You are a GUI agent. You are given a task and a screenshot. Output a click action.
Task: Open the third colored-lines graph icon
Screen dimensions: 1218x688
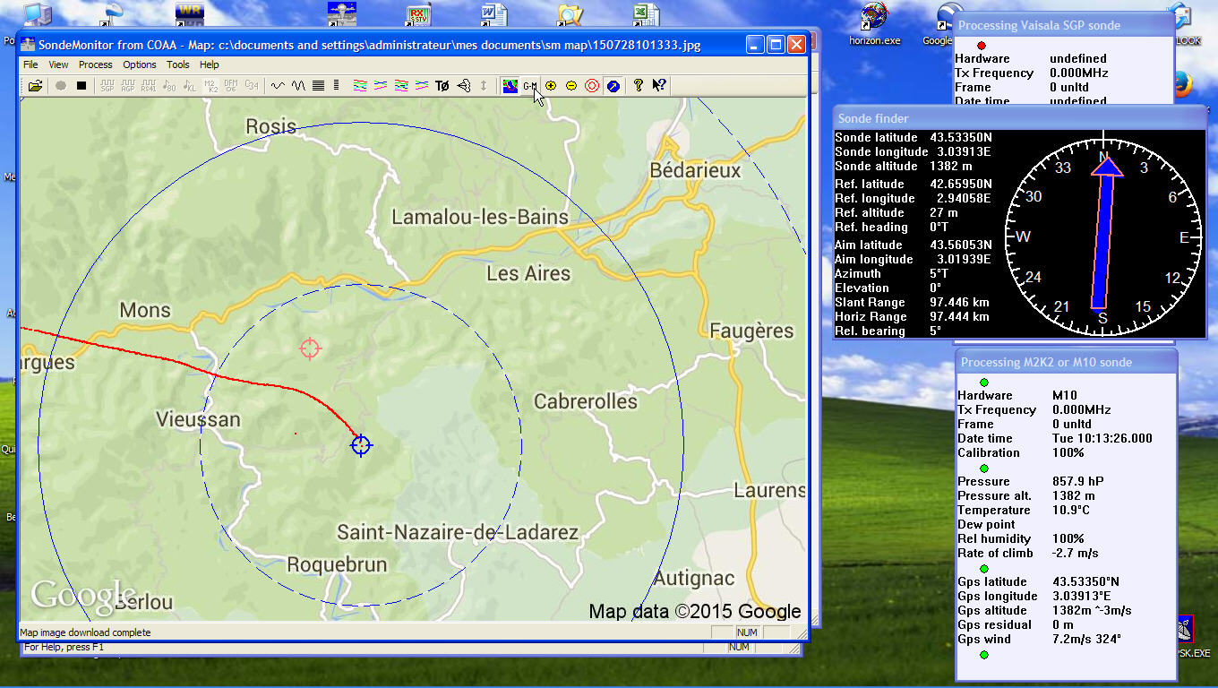tap(401, 86)
